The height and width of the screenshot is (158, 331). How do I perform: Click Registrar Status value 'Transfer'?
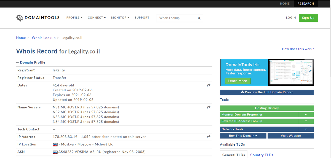pyautogui.click(x=60, y=78)
